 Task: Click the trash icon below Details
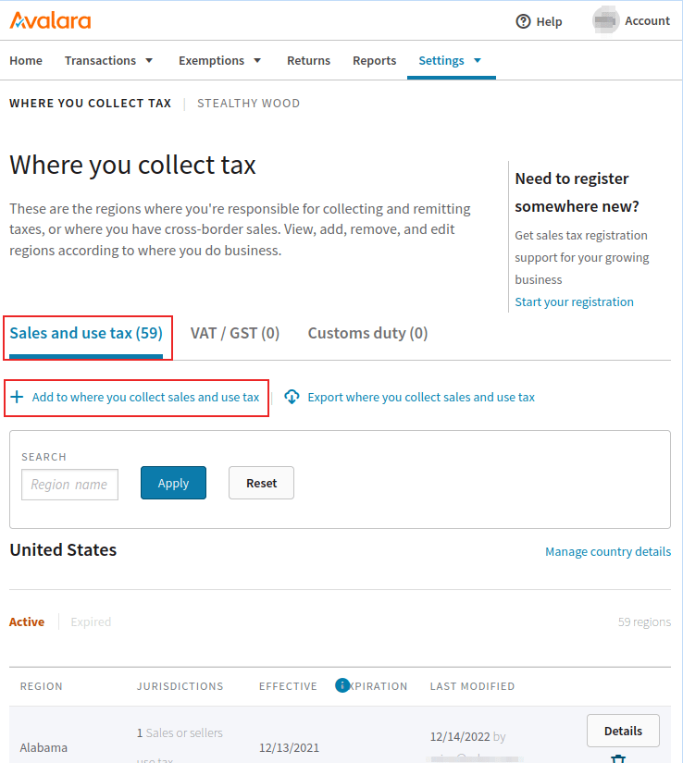coord(618,757)
